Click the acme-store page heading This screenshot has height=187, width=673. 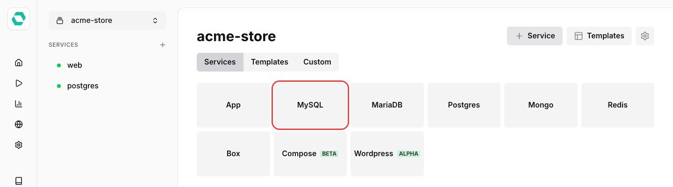tap(236, 36)
